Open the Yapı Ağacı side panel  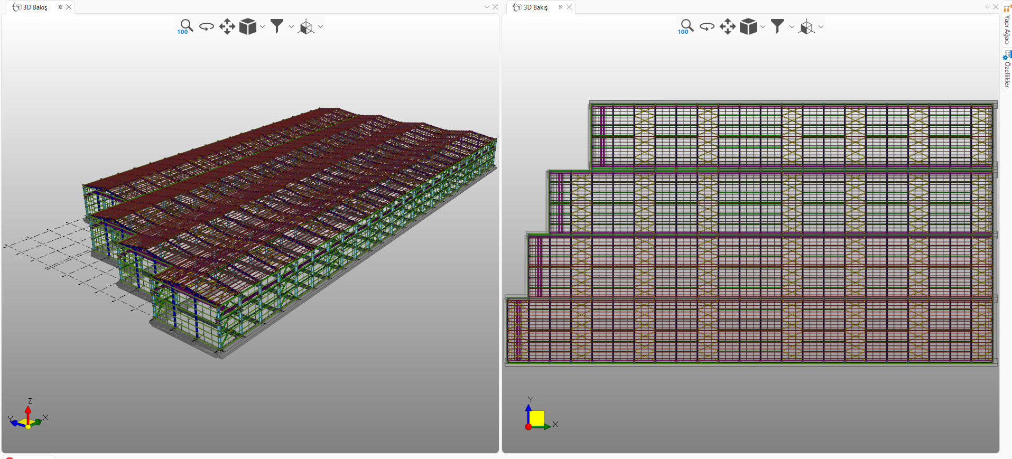[x=1007, y=25]
